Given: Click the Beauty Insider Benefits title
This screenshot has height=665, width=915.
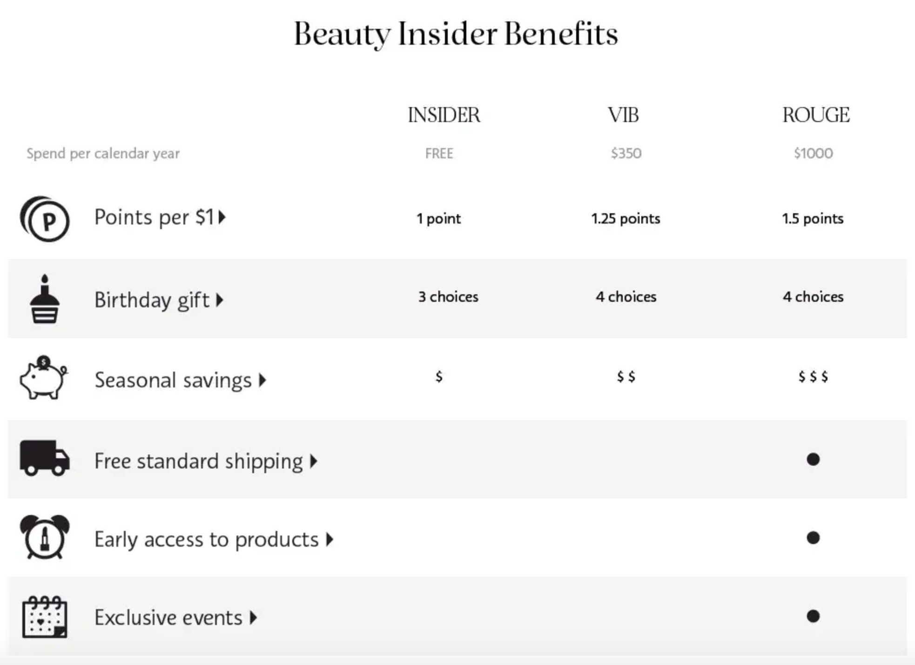Looking at the screenshot, I should click(x=456, y=34).
